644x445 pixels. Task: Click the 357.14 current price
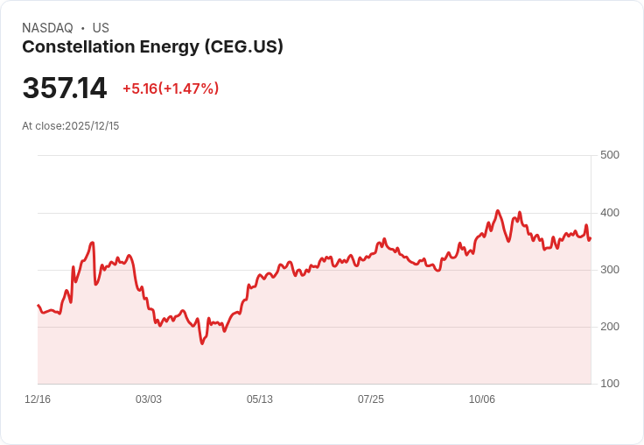(x=65, y=88)
